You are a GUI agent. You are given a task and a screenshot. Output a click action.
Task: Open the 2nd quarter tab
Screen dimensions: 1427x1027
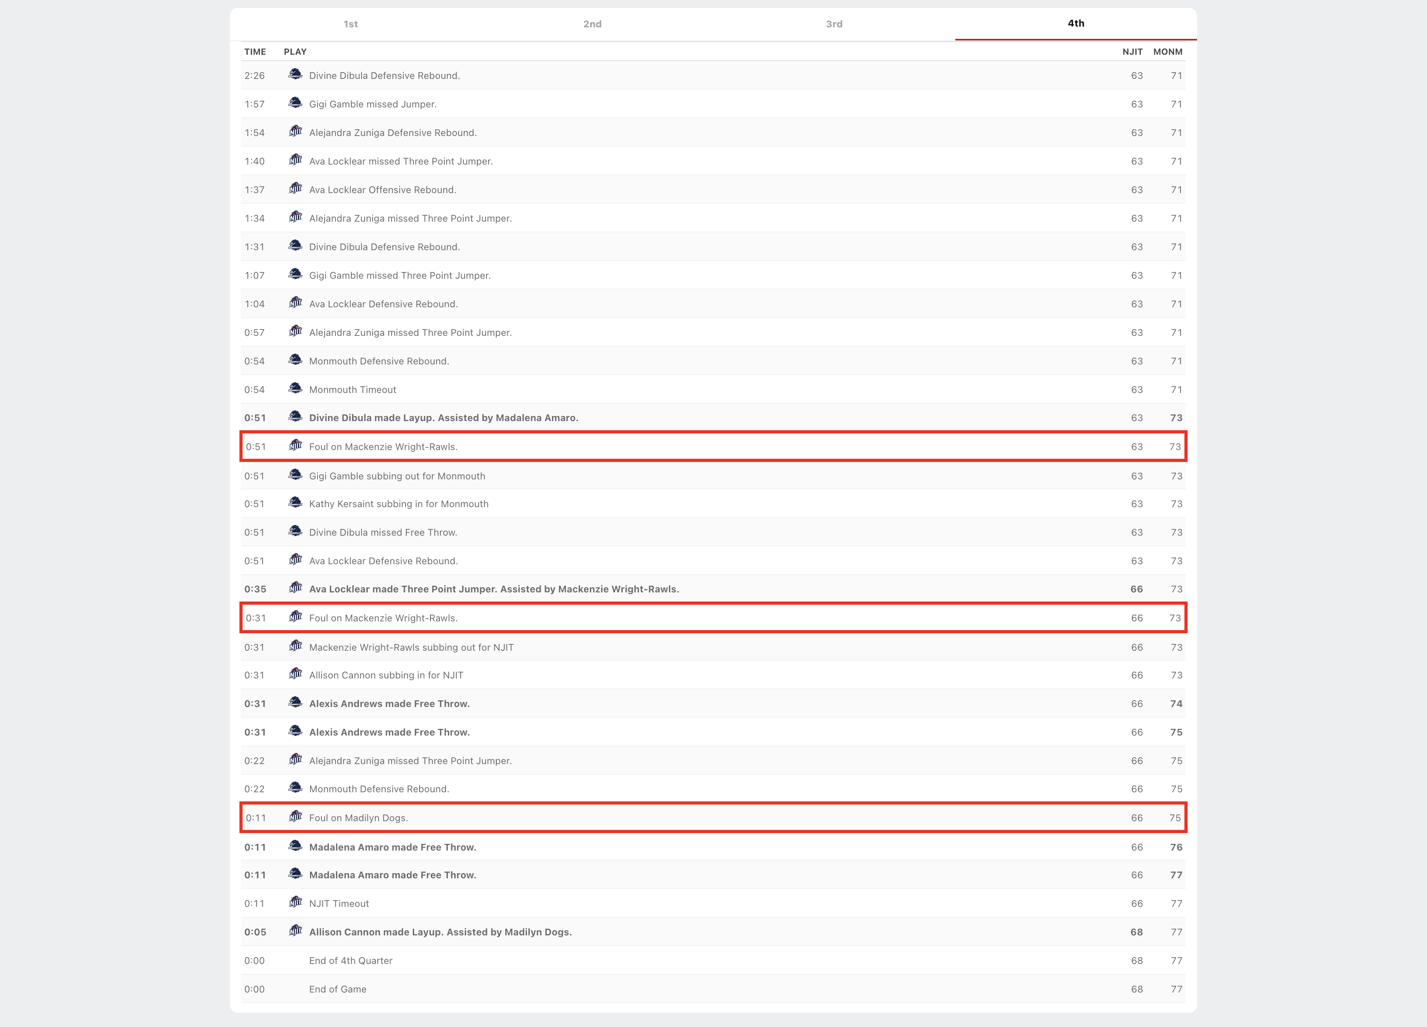point(592,24)
